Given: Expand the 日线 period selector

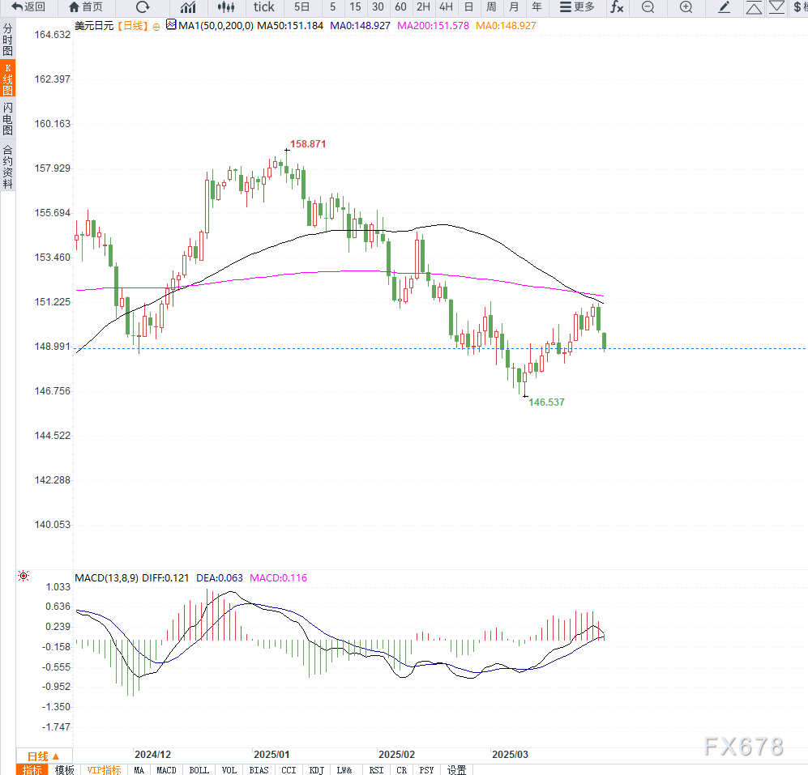Looking at the screenshot, I should point(43,756).
